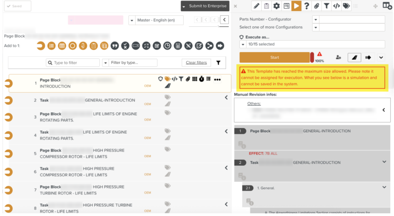Open attachments with the top toolbar paperclip icon

(317, 6)
